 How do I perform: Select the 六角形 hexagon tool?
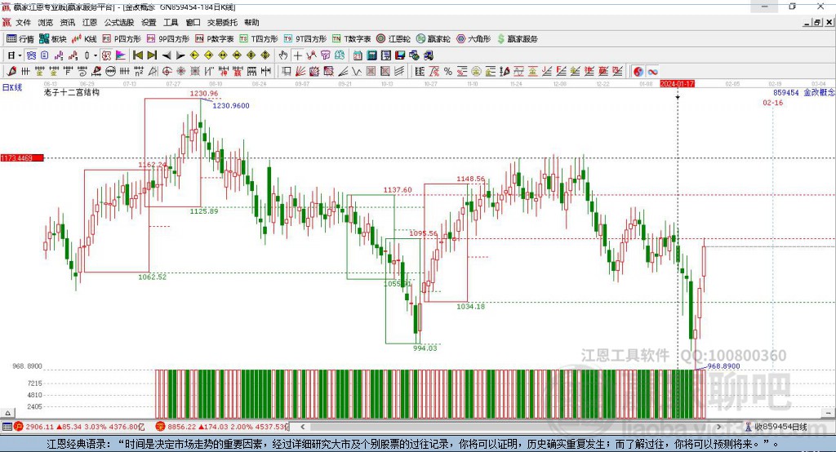pyautogui.click(x=474, y=38)
